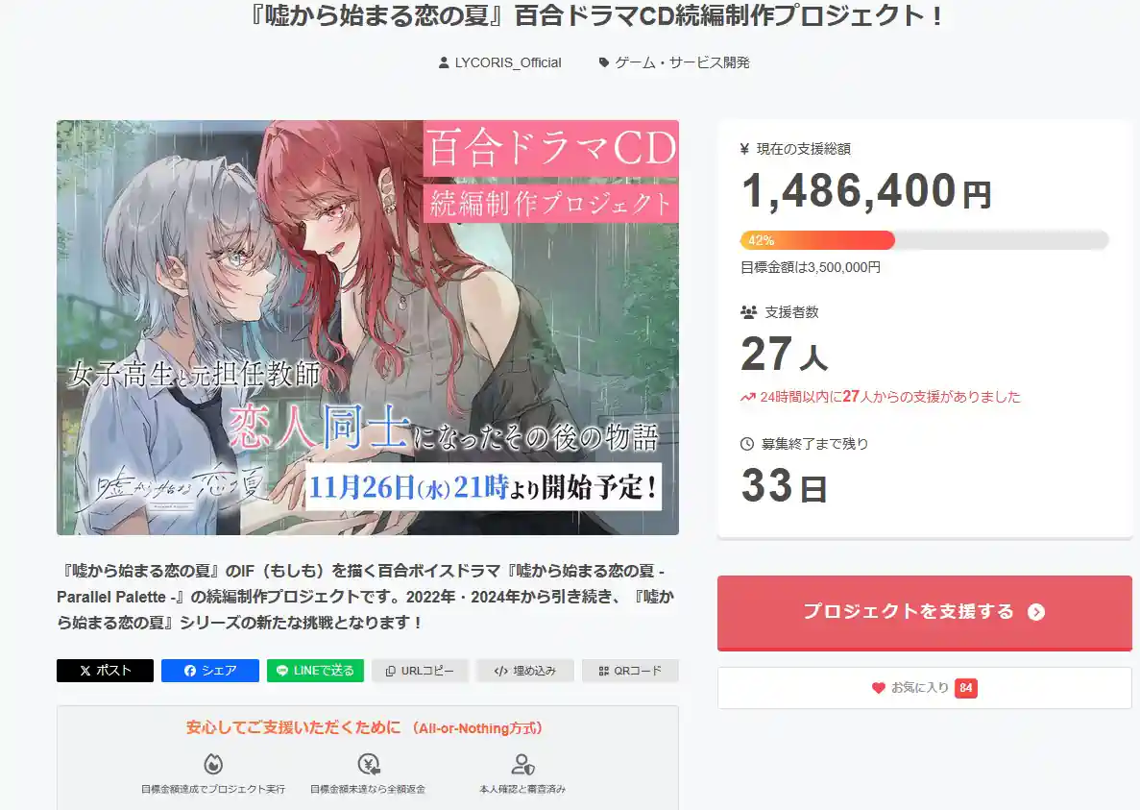Click the project main visual image
This screenshot has height=810, width=1140.
[368, 328]
